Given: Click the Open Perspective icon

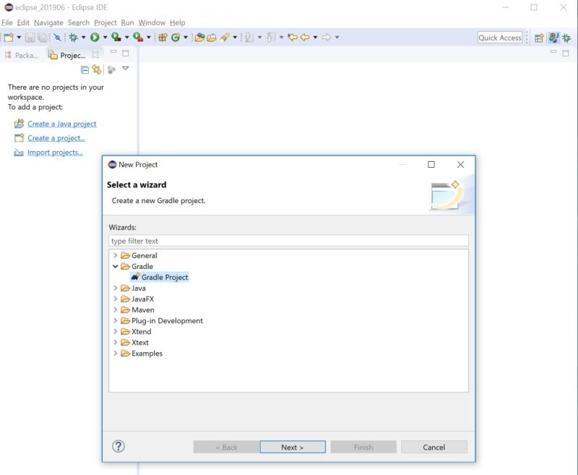Looking at the screenshot, I should pos(539,38).
